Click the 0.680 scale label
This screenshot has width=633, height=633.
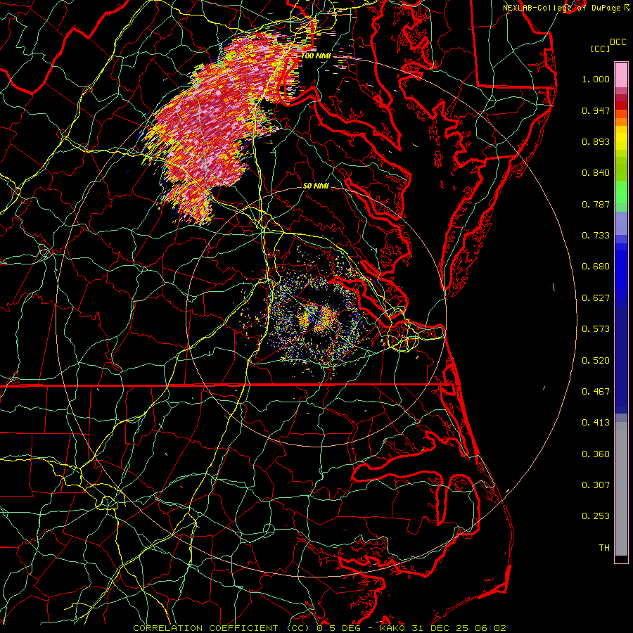pos(596,267)
